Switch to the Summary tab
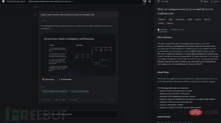This screenshot has width=221, height=123. pyautogui.click(x=162, y=30)
